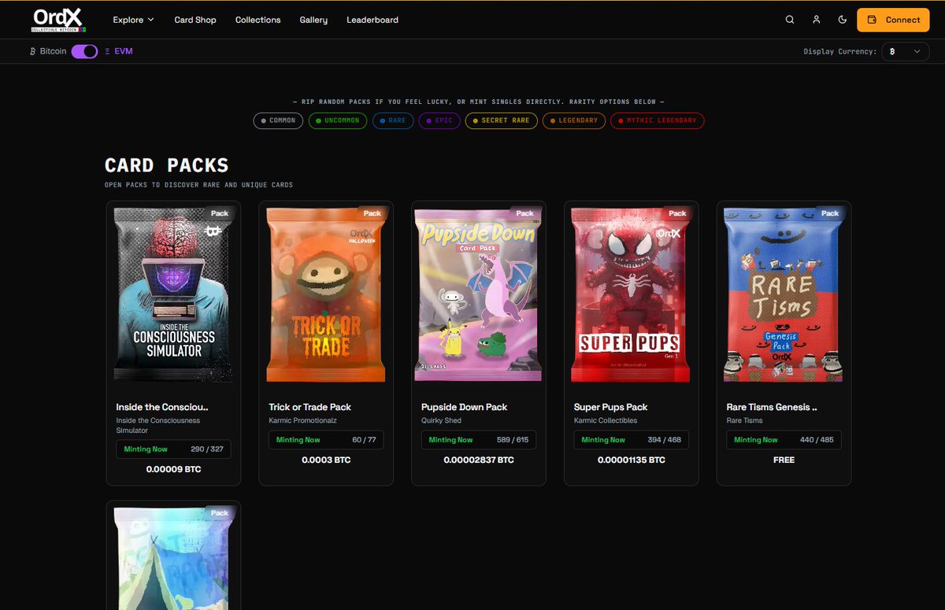Click the Pack badge on Pupside Down
The height and width of the screenshot is (610, 945).
click(x=524, y=213)
